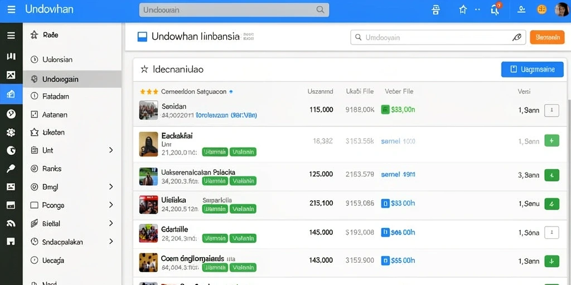Click the user profile avatar
This screenshot has height=285, width=571.
[x=561, y=9]
